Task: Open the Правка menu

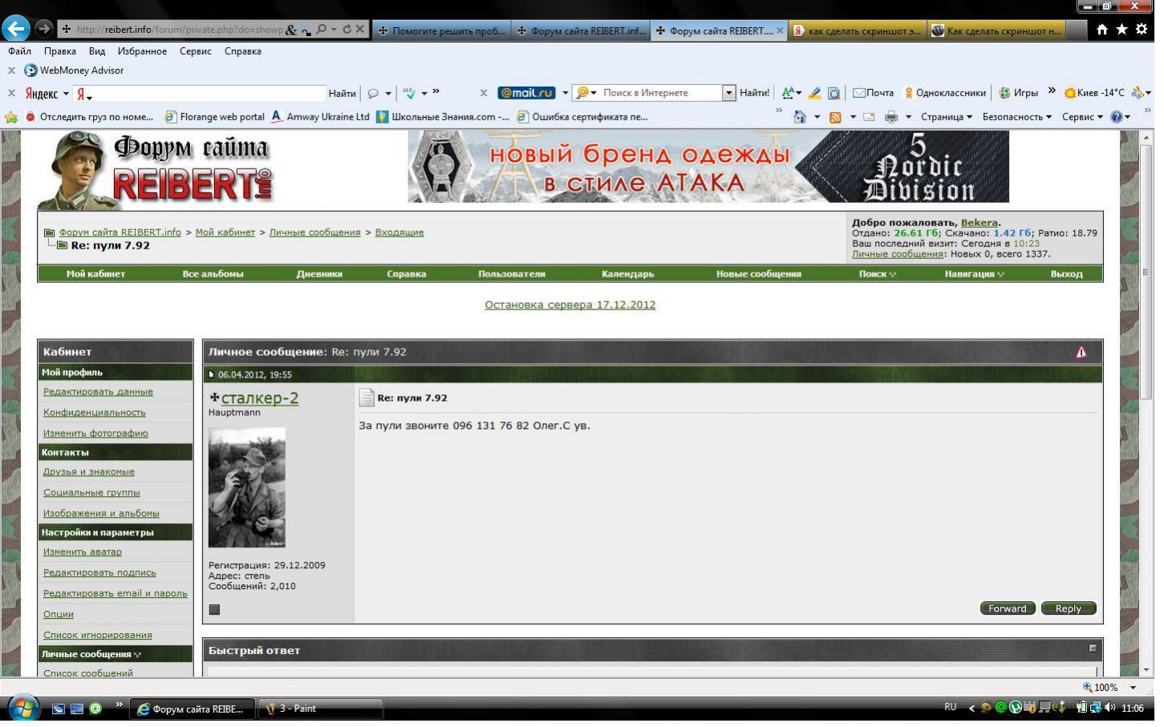Action: (60, 51)
